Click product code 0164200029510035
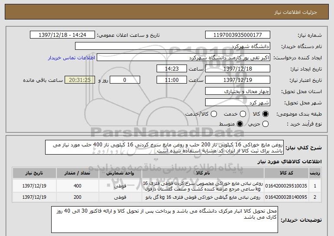Screen dimensions: 334x236 pyautogui.click(x=286, y=186)
